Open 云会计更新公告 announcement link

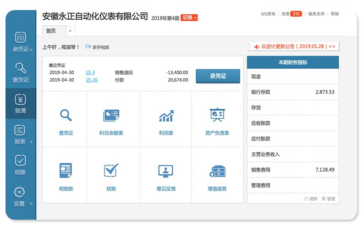(x=298, y=46)
